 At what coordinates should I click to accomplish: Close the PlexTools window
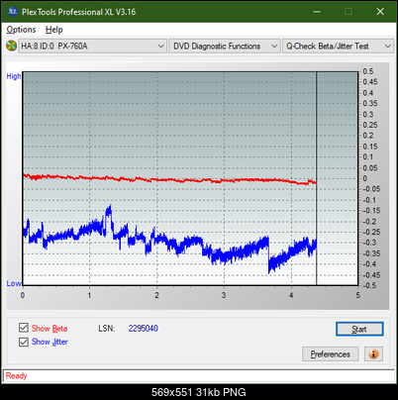tap(380, 12)
